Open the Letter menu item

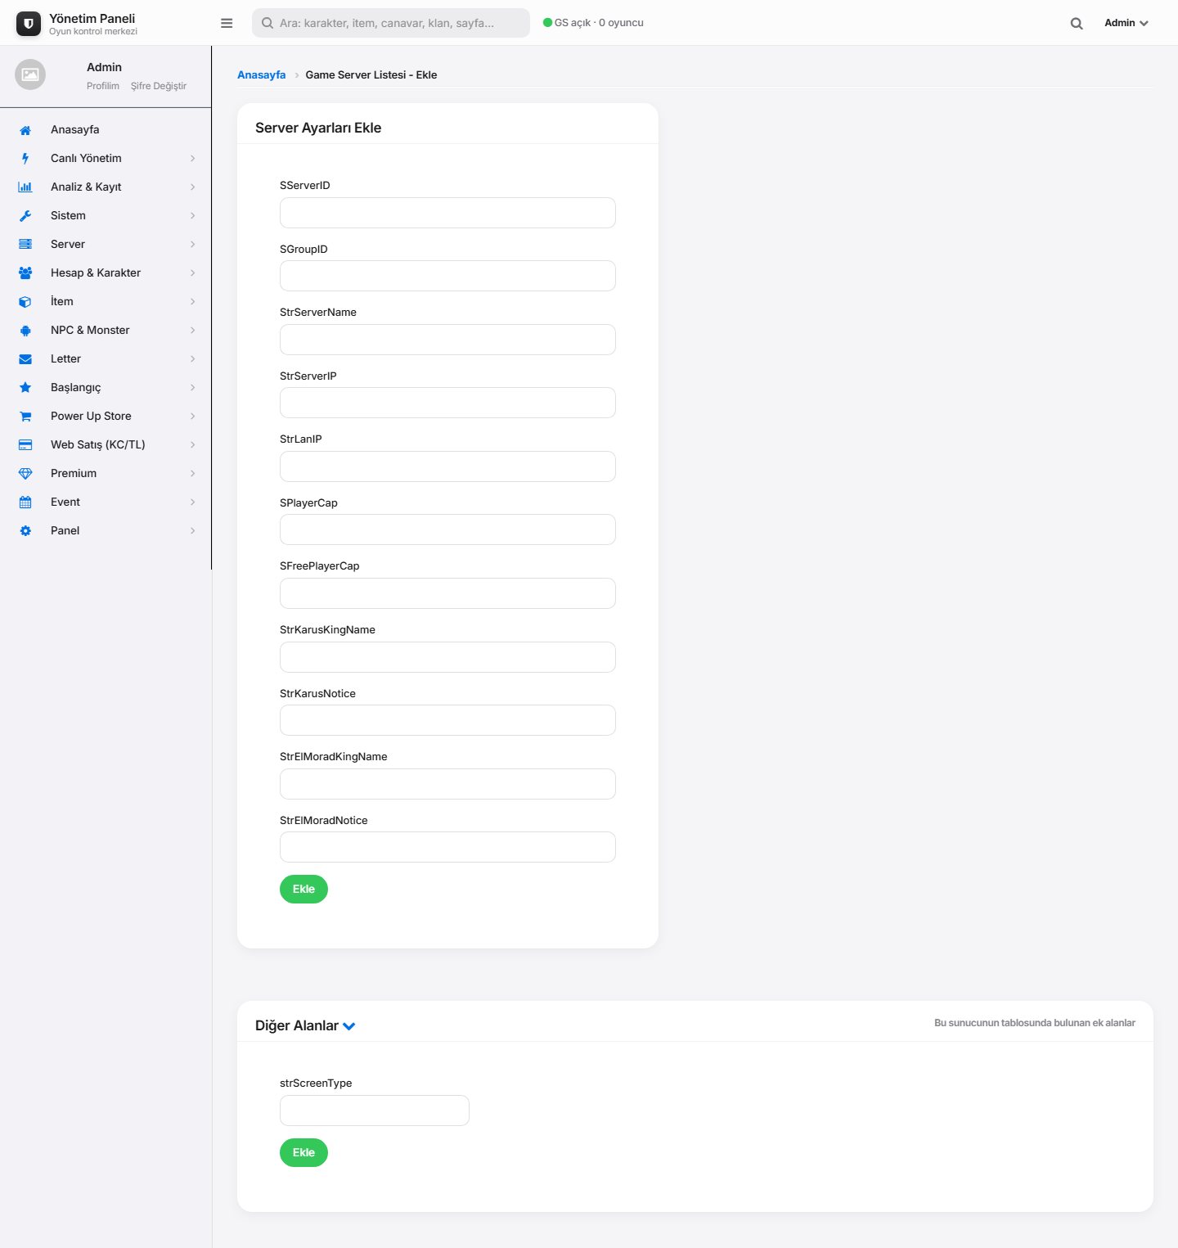(x=106, y=359)
